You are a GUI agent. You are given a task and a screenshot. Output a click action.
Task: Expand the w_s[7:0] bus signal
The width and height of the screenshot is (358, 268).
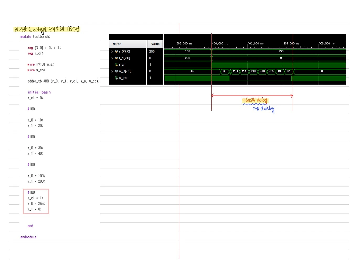click(x=112, y=71)
